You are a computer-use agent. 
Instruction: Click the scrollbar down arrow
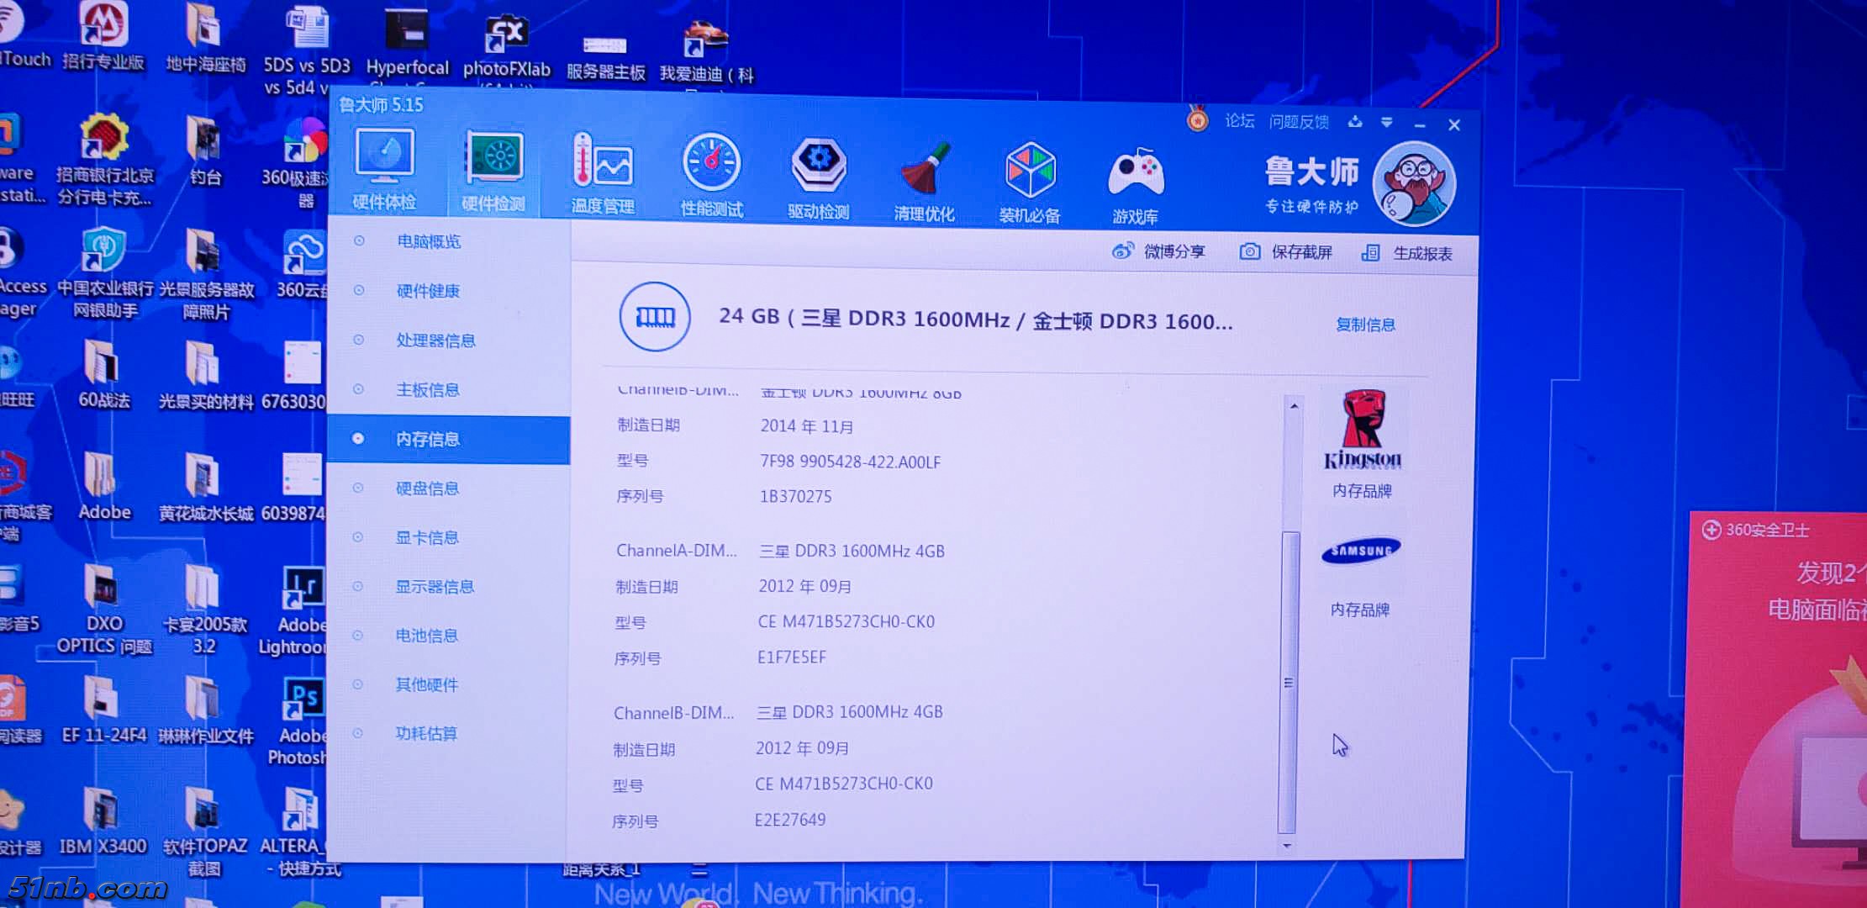tap(1286, 845)
